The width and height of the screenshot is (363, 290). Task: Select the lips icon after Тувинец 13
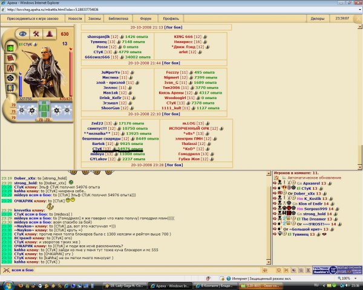324,234
